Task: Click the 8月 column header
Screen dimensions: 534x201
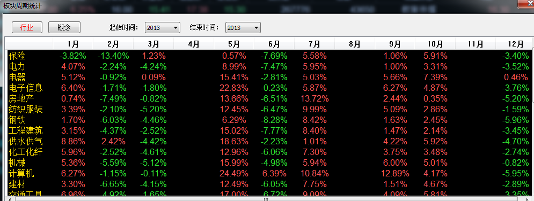Action: pyautogui.click(x=355, y=44)
